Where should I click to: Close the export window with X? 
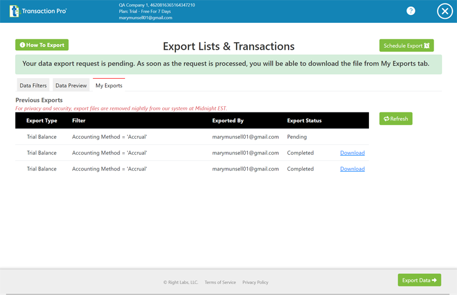445,11
